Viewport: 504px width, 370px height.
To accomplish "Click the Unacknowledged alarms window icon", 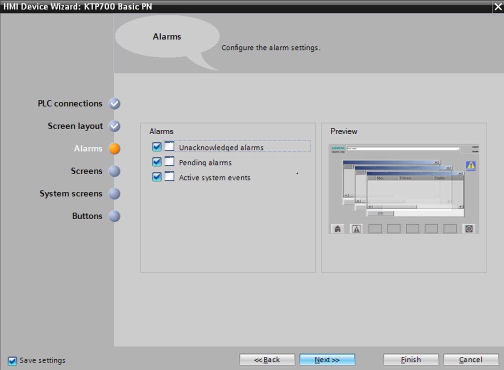I will tap(169, 146).
